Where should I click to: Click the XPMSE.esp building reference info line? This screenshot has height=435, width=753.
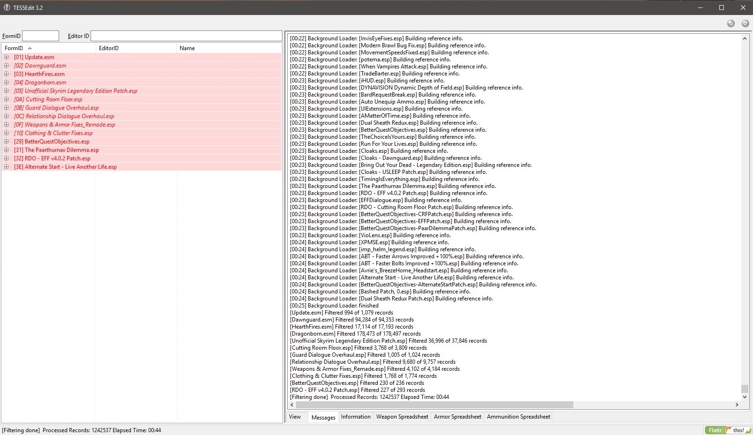(x=369, y=242)
